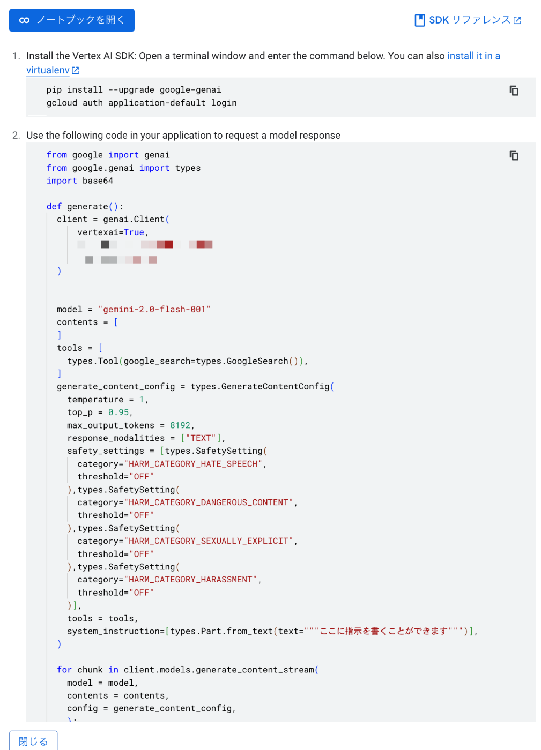Click the 'client = genai.Client(' line
The height and width of the screenshot is (750, 541).
point(113,219)
